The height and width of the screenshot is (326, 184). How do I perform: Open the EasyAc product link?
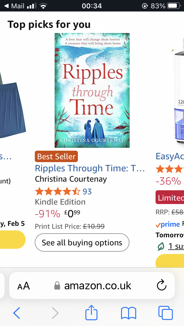pyautogui.click(x=170, y=156)
